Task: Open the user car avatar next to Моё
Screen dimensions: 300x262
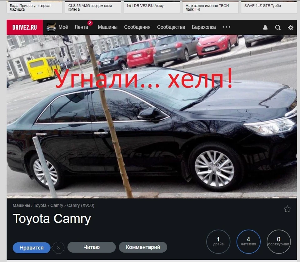Action: 51,27
